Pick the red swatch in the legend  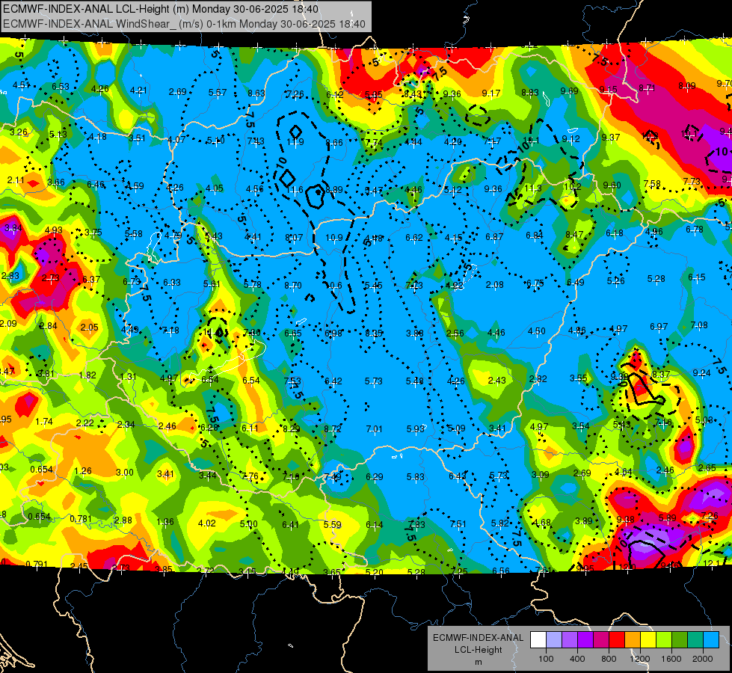(x=617, y=640)
